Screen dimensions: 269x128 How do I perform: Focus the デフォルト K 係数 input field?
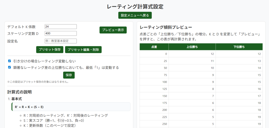(61, 27)
